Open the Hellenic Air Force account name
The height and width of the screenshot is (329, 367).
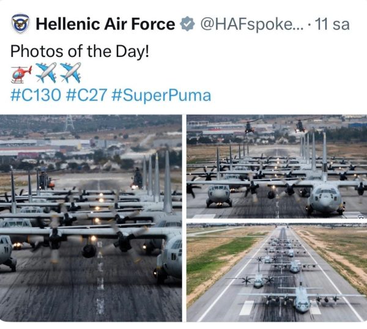coord(105,24)
